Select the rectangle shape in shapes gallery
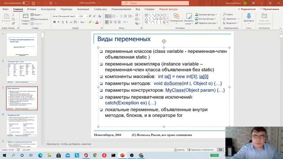 (x=157, y=15)
